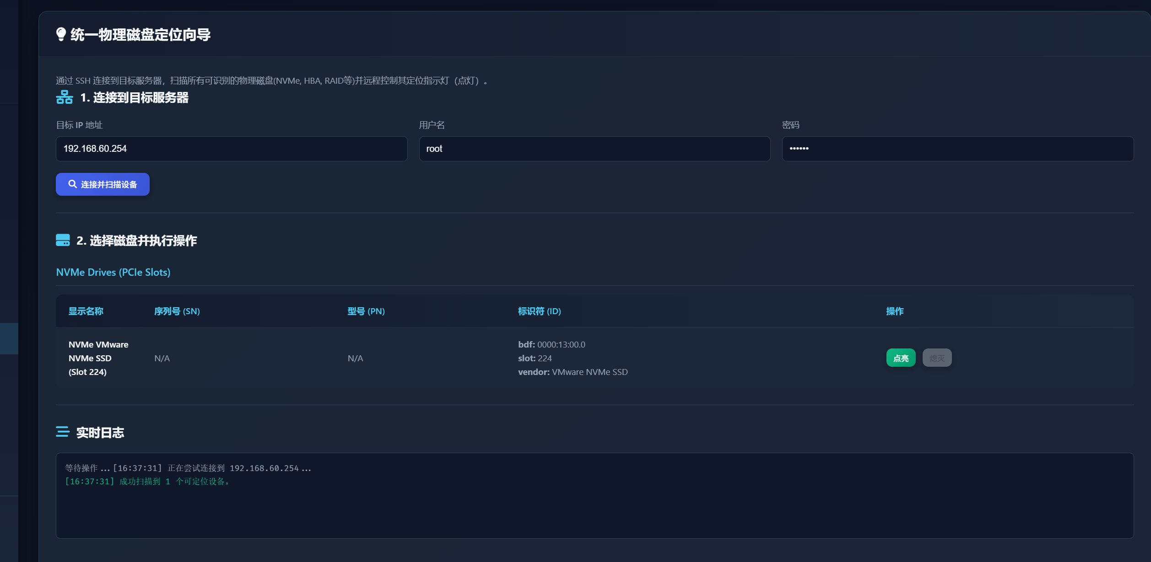This screenshot has width=1151, height=562.
Task: Click the network icon beside section 1
Action: click(65, 97)
